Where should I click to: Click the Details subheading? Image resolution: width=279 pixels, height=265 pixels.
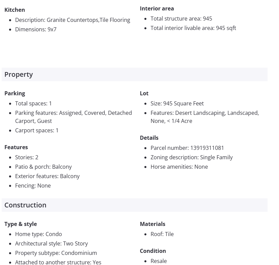pos(149,138)
